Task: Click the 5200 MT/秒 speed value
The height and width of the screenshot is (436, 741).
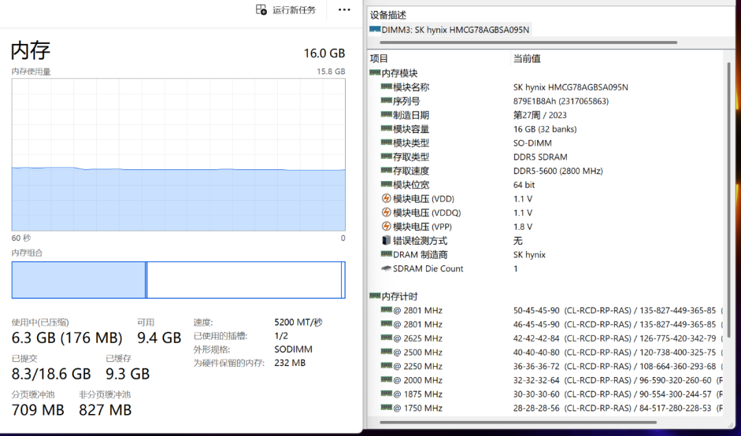Action: click(x=298, y=322)
